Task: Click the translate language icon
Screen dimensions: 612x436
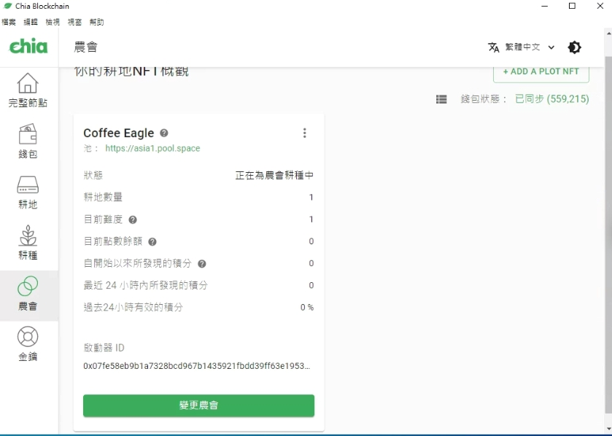Action: (x=493, y=47)
